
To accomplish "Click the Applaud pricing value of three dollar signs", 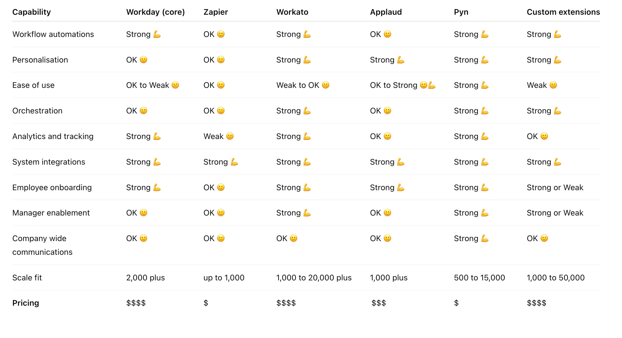I will (x=379, y=303).
